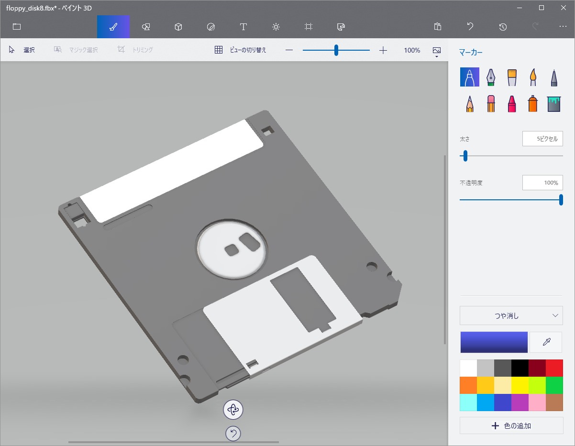Image resolution: width=575 pixels, height=446 pixels.
Task: Pick the pencil tool
Action: [470, 103]
